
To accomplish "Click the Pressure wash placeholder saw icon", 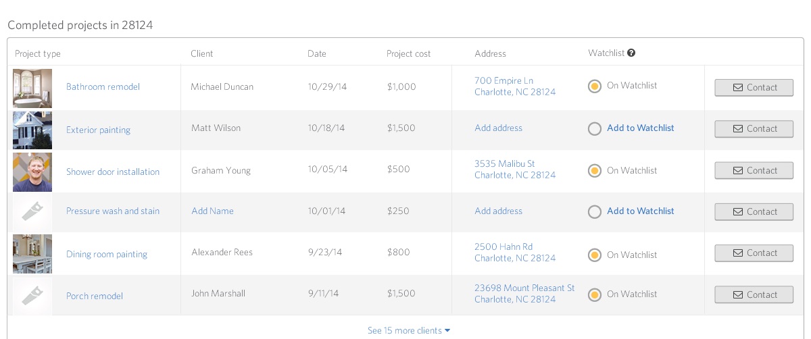I will click(32, 212).
